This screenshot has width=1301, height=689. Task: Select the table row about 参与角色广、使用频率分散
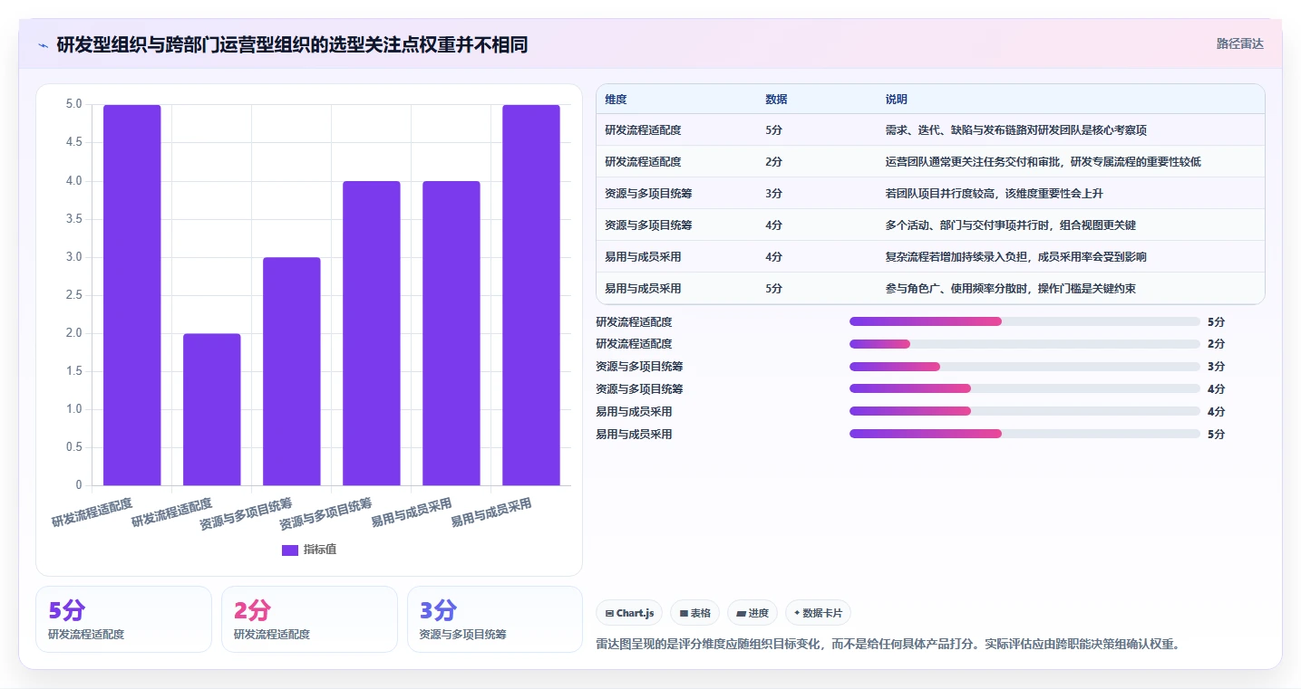930,289
